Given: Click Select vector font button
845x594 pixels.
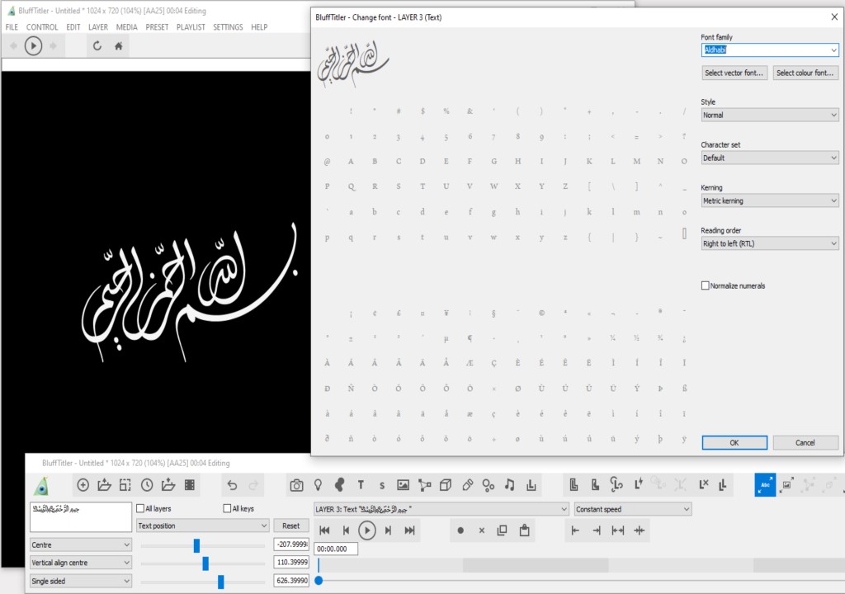Looking at the screenshot, I should coord(734,73).
